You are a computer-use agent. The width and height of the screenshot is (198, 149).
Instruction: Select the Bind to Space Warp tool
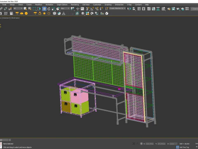pos(10,9)
